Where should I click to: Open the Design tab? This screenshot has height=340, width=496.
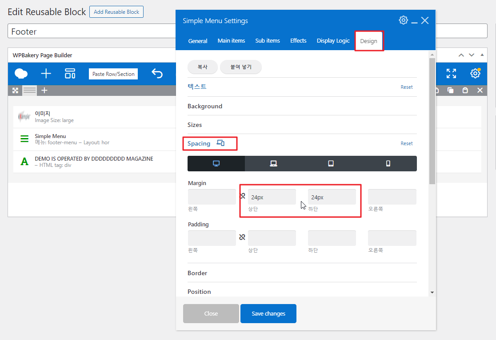[368, 41]
